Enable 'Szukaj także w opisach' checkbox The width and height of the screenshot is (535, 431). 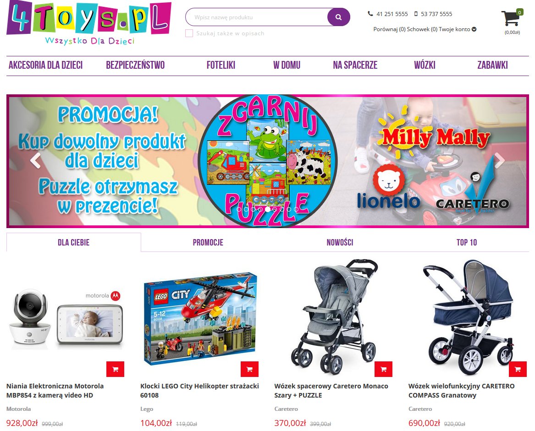coord(189,33)
